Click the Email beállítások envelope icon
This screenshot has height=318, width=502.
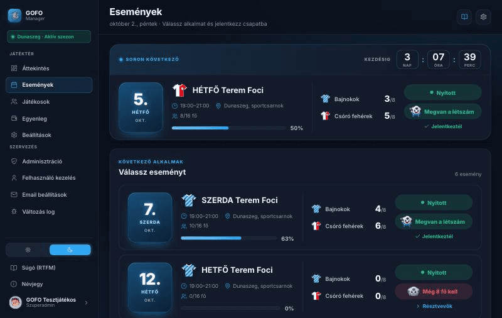pos(14,195)
